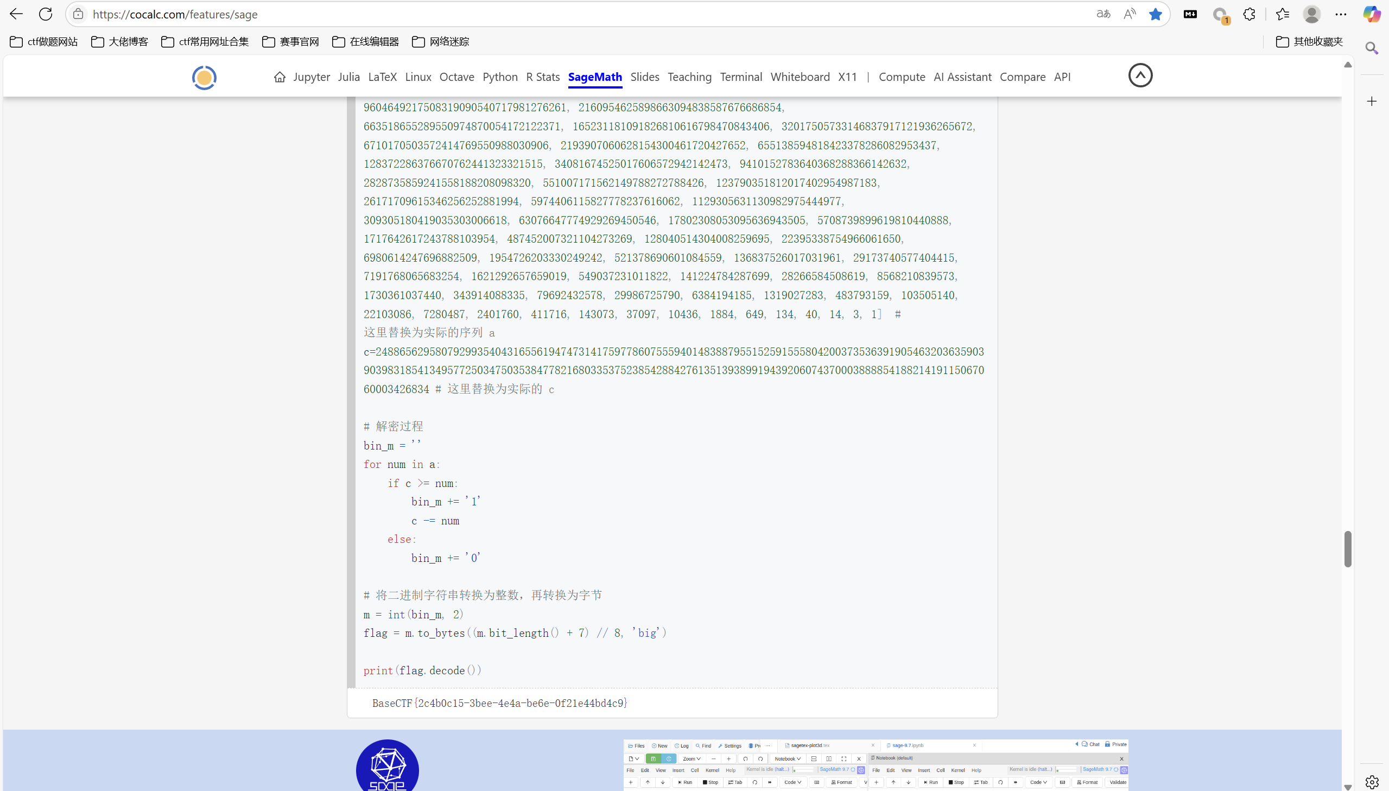
Task: Click the '# 解密过程' comment line
Action: [x=393, y=427]
